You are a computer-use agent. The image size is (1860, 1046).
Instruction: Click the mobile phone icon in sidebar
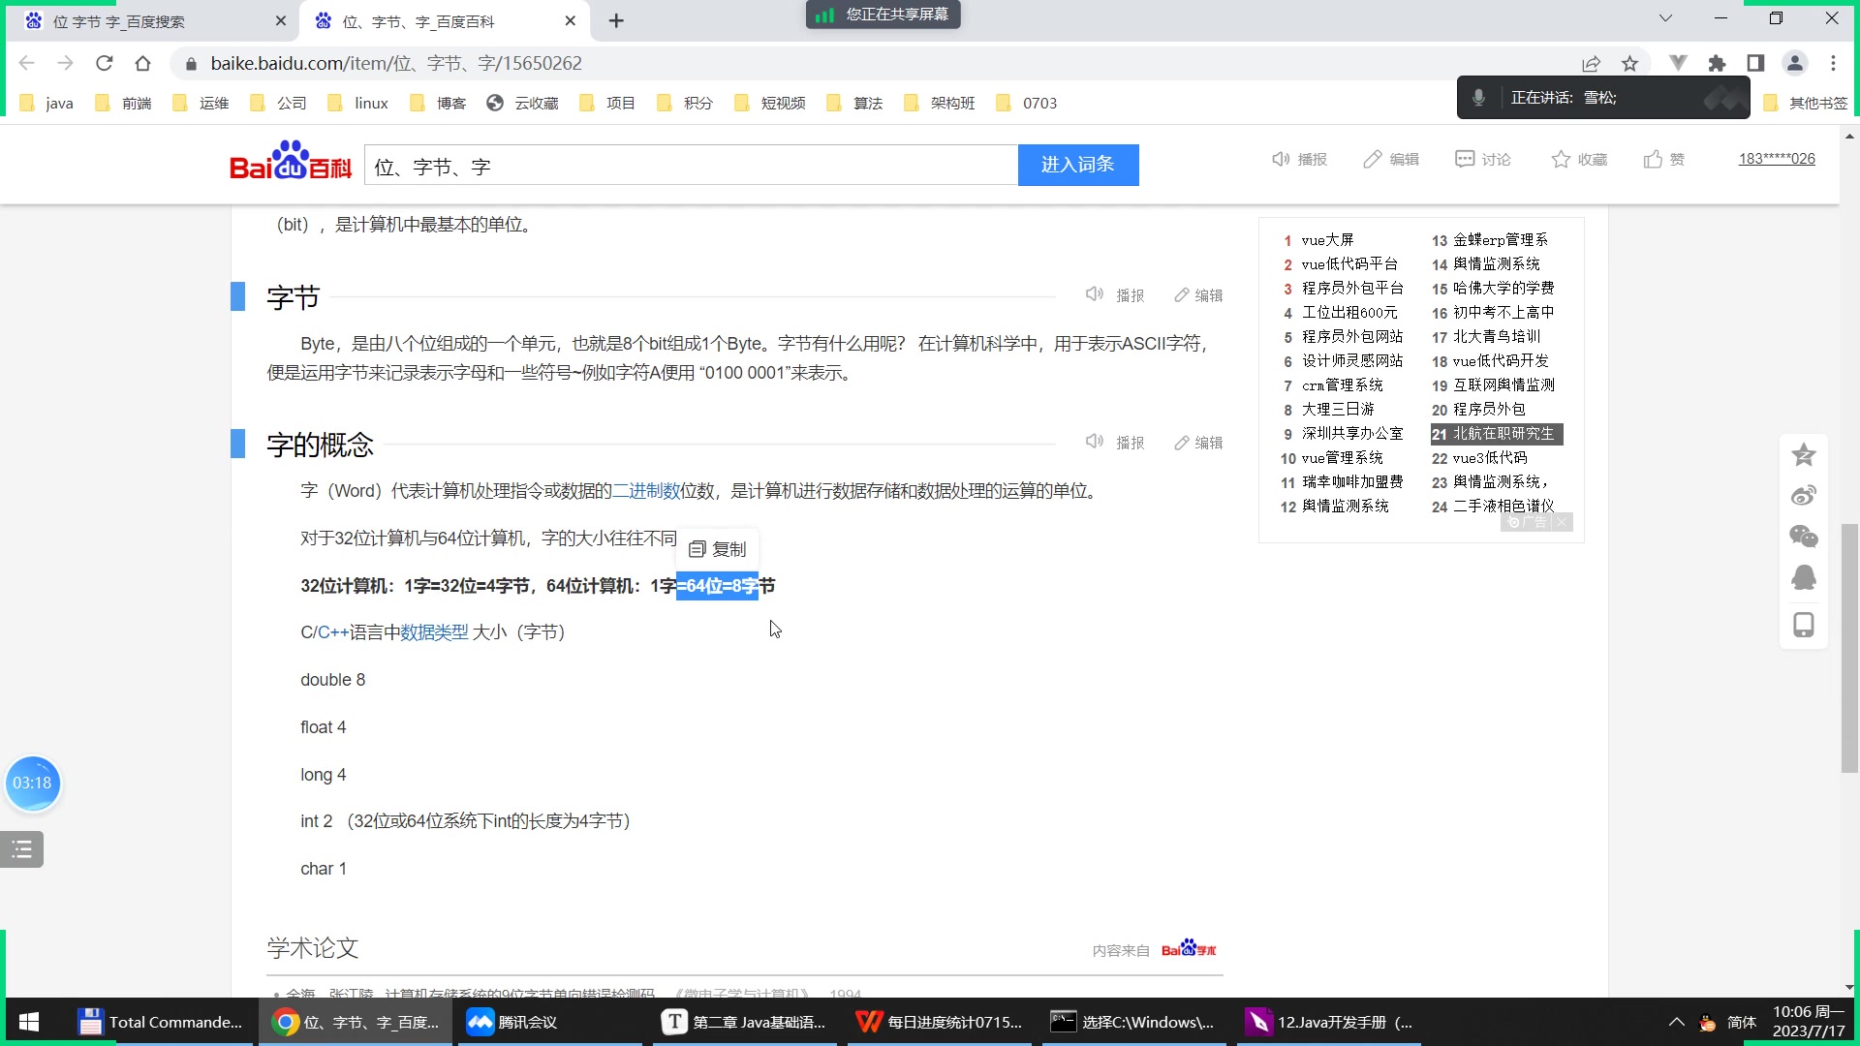coord(1803,625)
